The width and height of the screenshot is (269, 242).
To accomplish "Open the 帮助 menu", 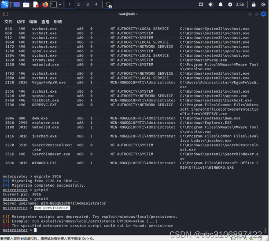I will (58, 22).
